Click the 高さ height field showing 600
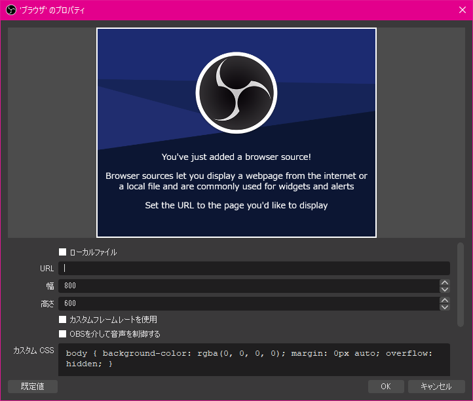 pos(248,303)
